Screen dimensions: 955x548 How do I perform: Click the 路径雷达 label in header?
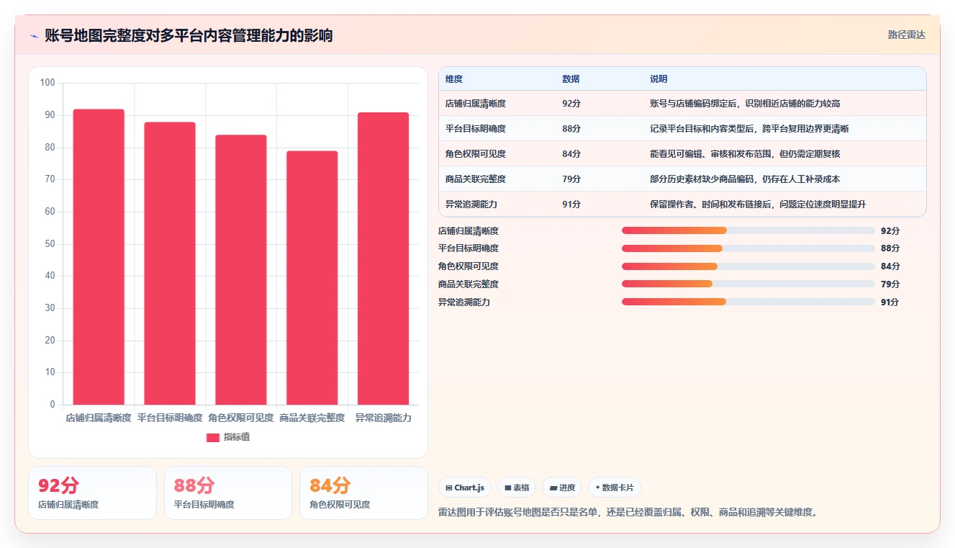point(907,35)
